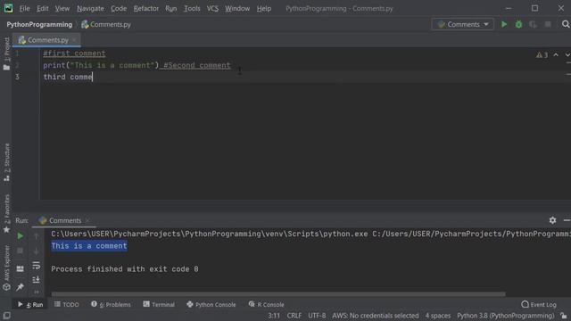Place cursor on line 3 'third comme' text
The image size is (571, 321).
pyautogui.click(x=68, y=77)
